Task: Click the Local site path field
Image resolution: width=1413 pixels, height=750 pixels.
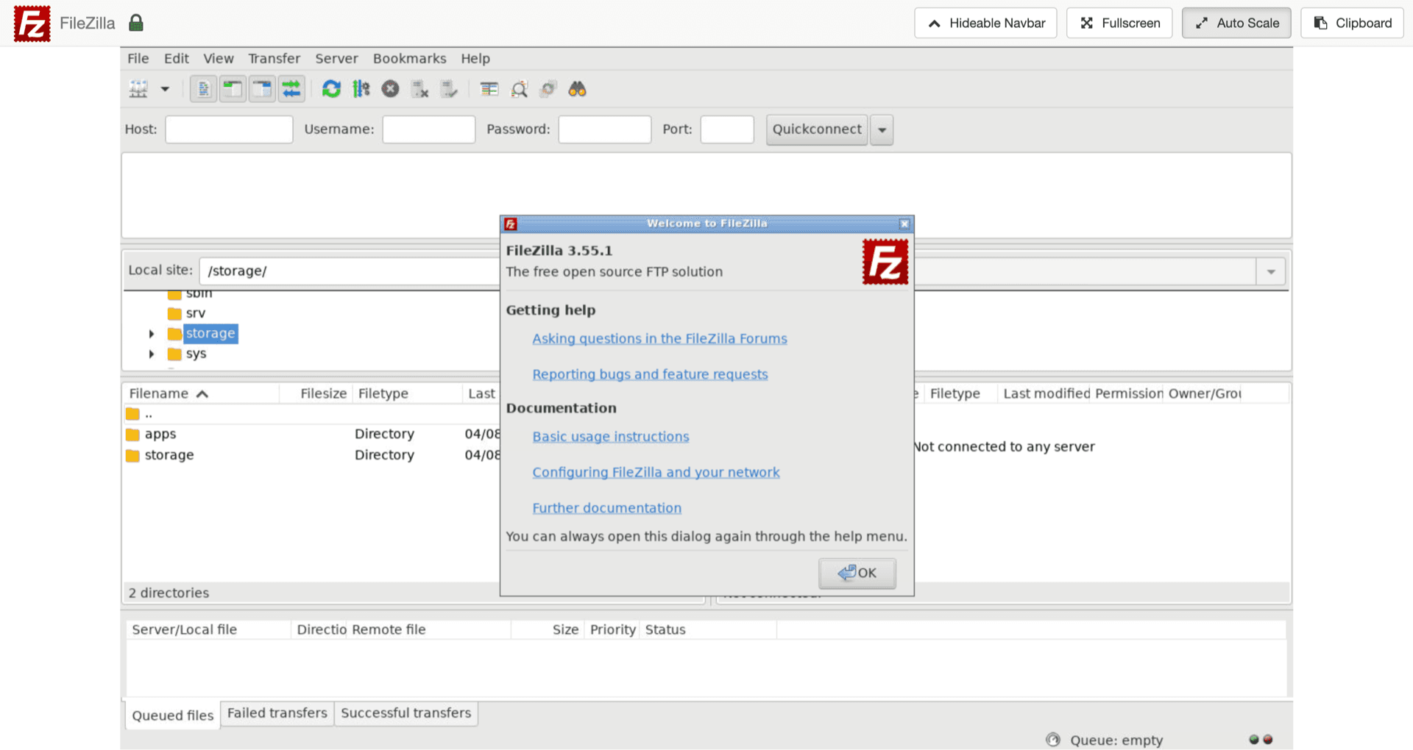Action: click(350, 271)
